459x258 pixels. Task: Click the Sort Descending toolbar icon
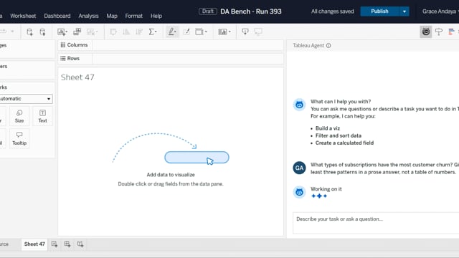coord(139,32)
